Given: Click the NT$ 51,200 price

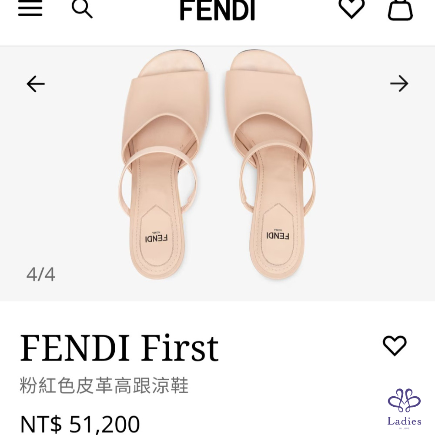Looking at the screenshot, I should point(80,424).
